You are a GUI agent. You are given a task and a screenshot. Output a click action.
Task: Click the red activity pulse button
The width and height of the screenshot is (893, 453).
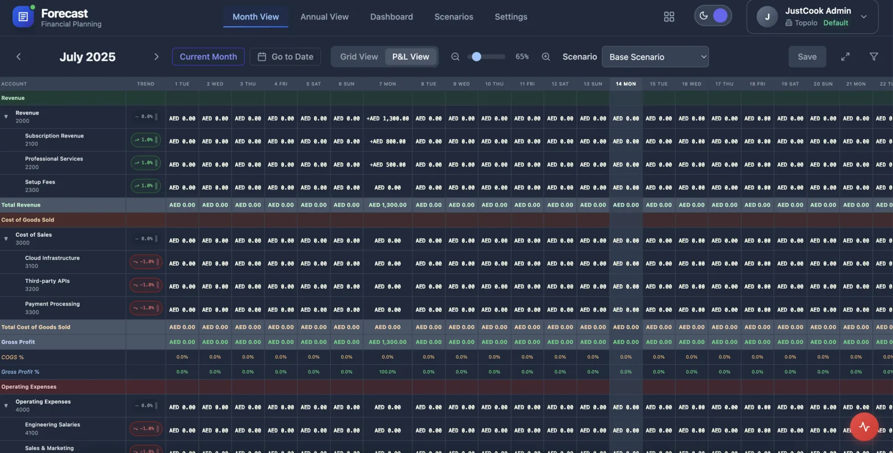click(x=864, y=427)
